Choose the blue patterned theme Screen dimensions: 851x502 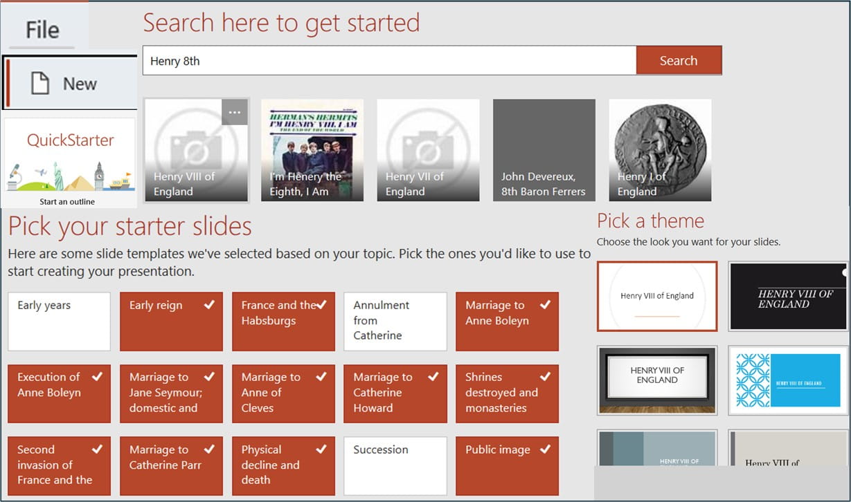tap(788, 380)
